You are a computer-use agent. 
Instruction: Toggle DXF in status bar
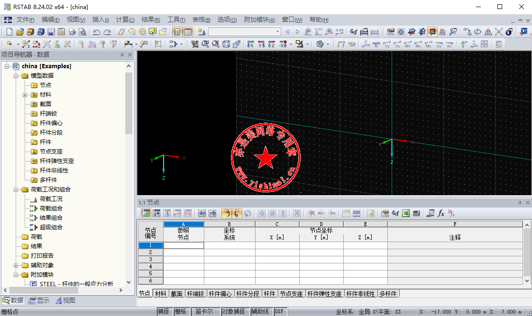click(280, 311)
